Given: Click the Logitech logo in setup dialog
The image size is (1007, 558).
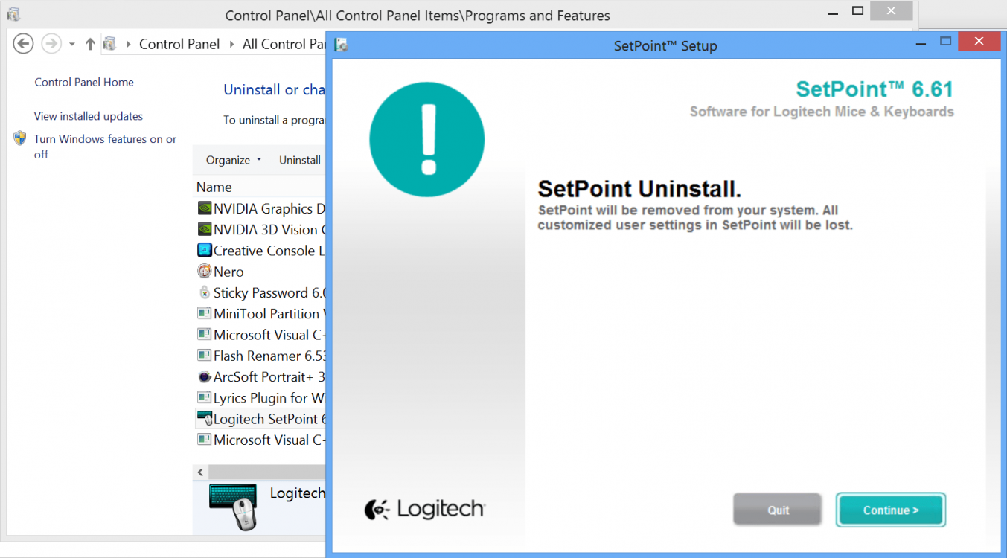Looking at the screenshot, I should coord(424,509).
